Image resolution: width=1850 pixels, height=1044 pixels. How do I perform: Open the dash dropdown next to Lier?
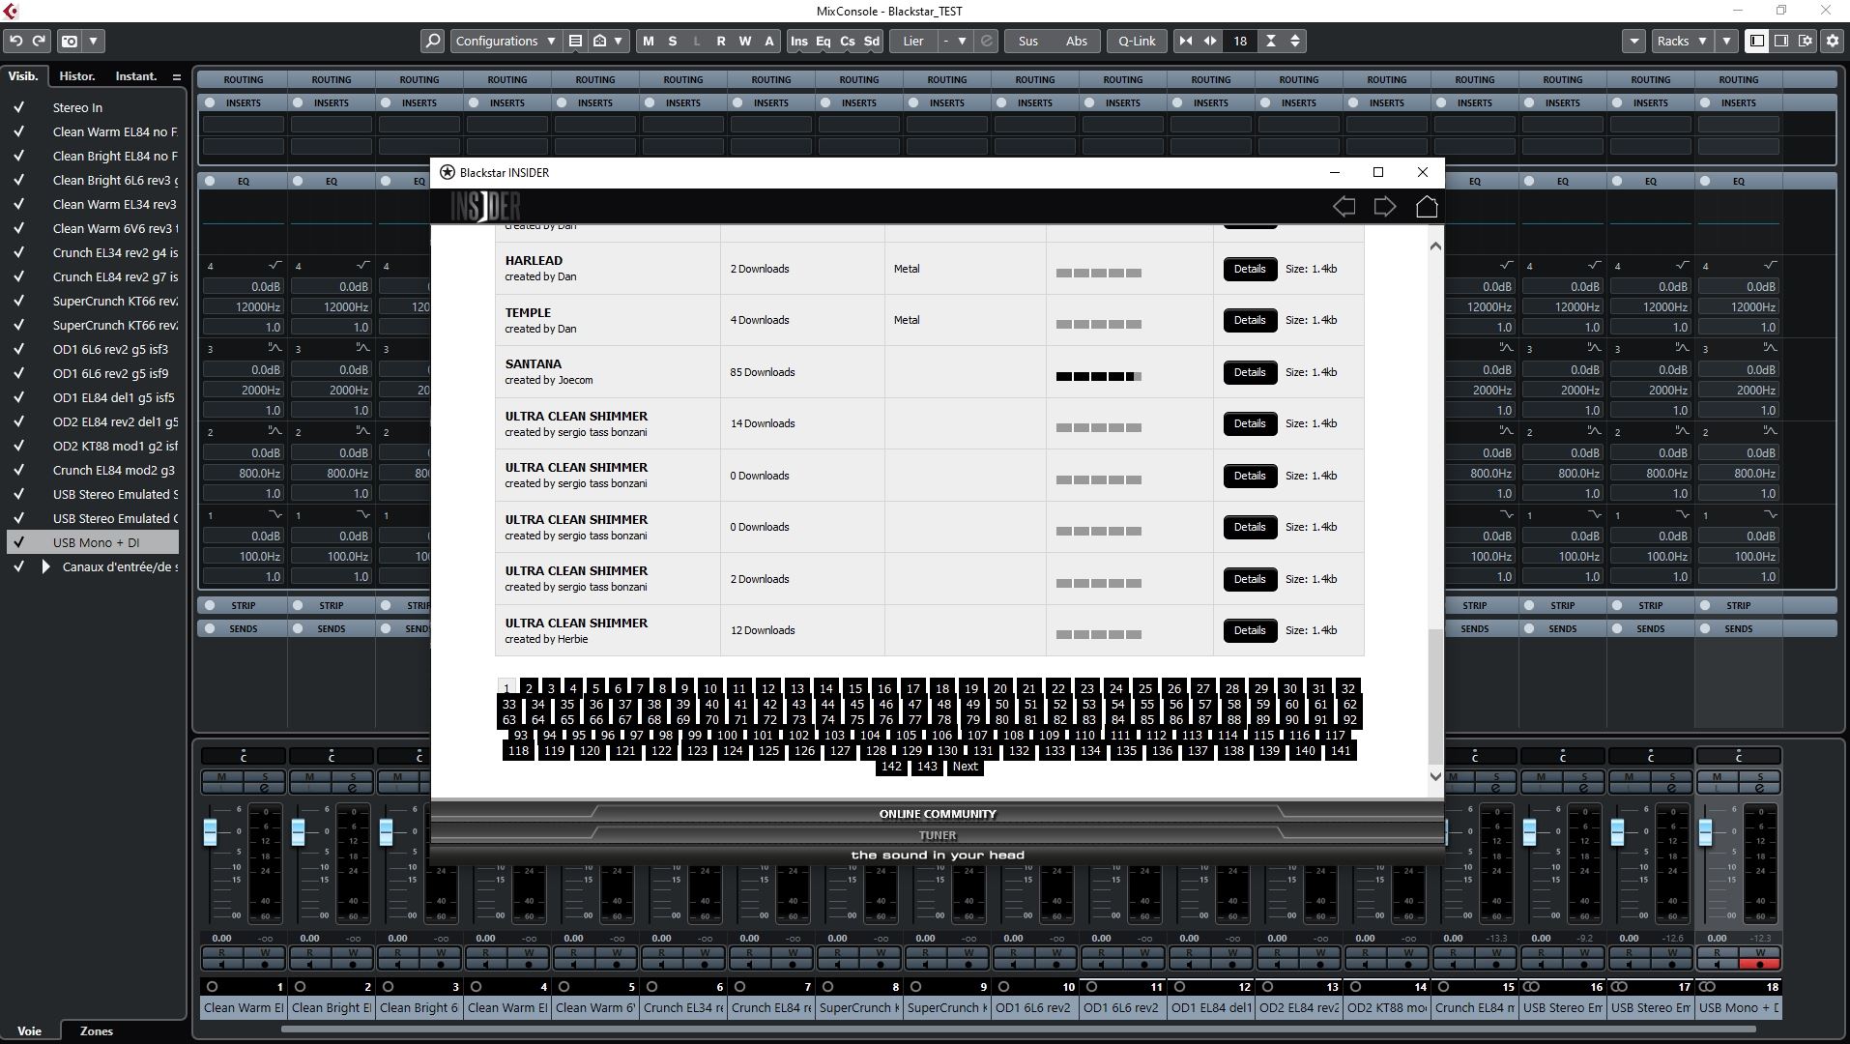coord(954,41)
